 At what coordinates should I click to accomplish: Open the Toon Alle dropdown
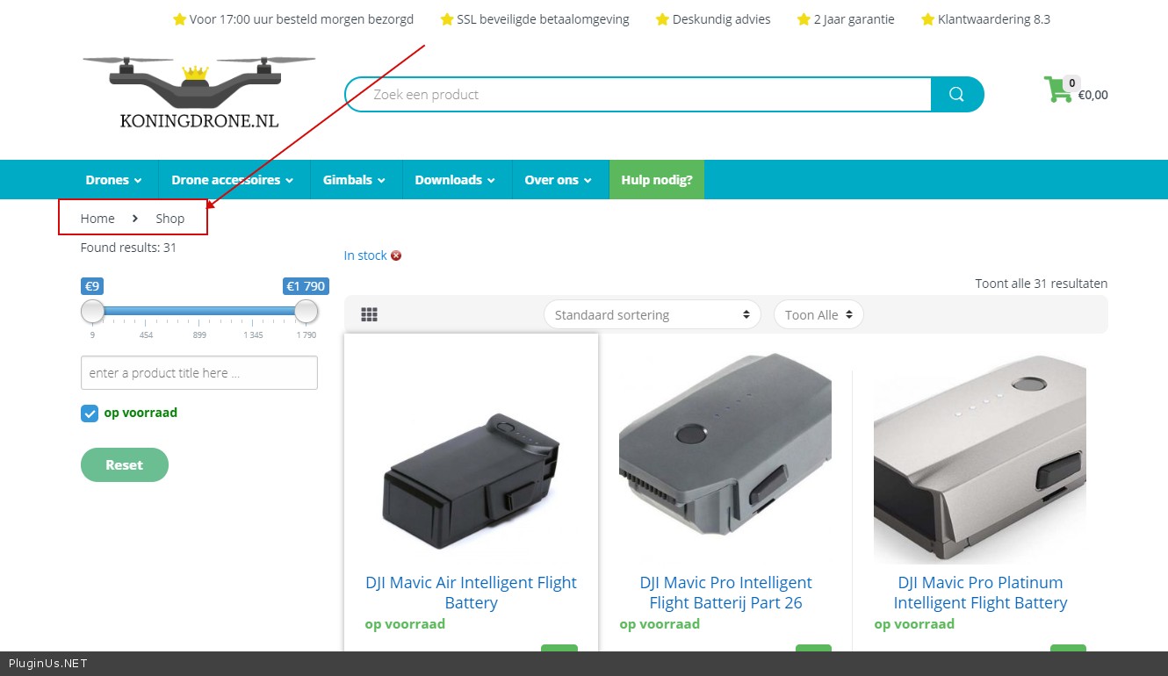pyautogui.click(x=818, y=314)
